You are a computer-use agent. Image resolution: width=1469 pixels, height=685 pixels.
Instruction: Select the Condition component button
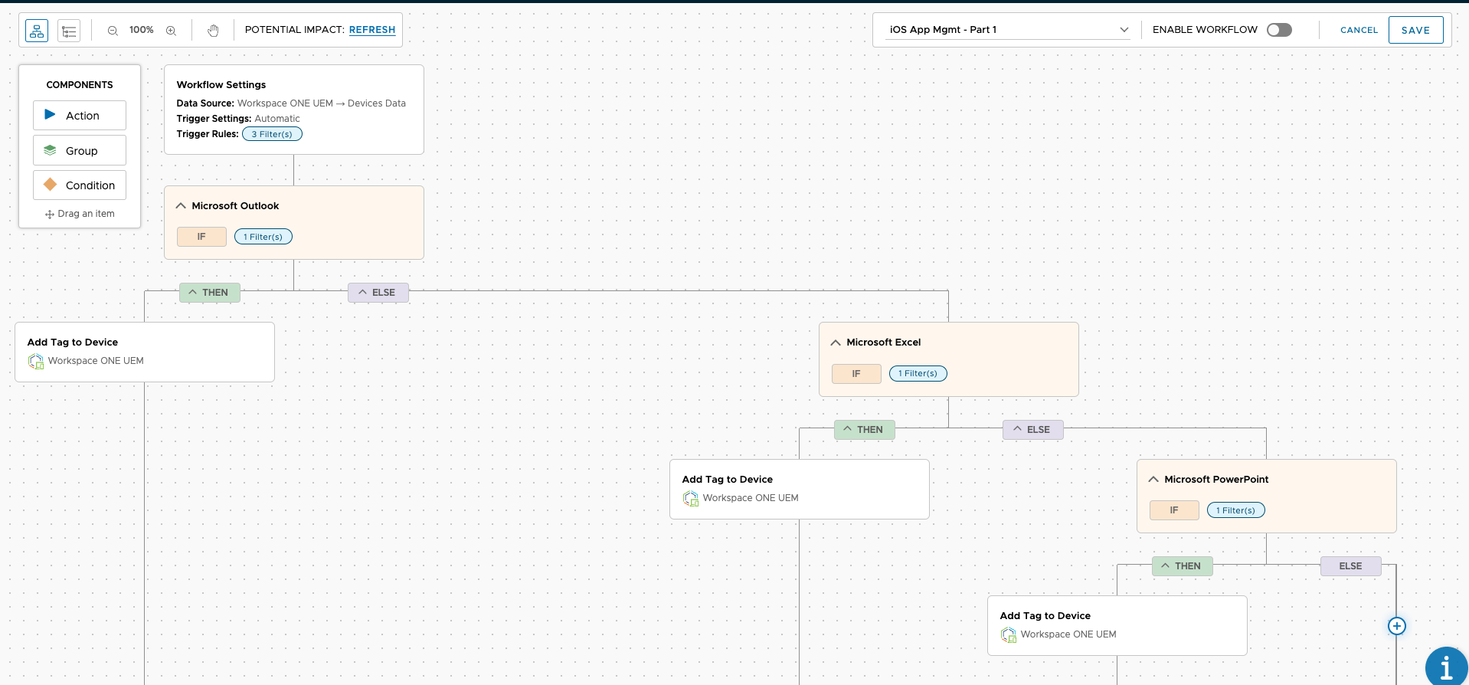80,185
